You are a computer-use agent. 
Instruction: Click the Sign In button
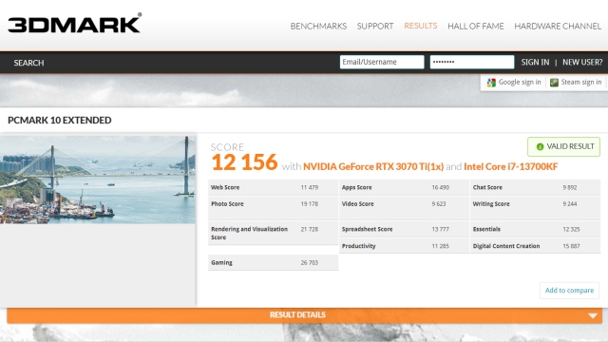point(535,62)
